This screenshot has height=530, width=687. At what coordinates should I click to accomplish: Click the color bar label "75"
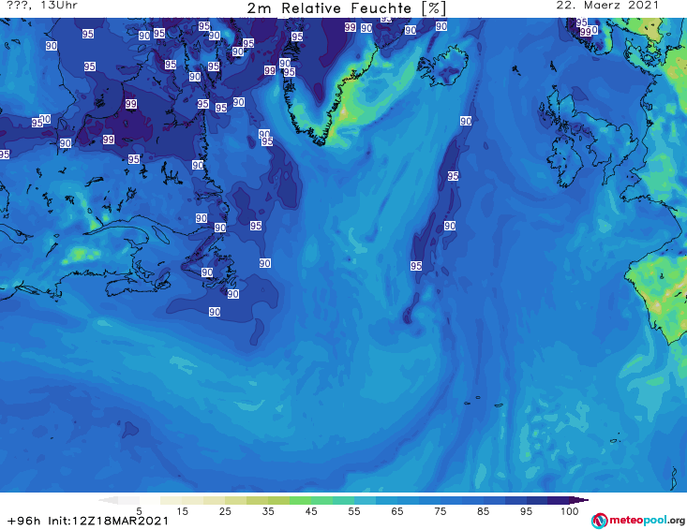click(x=441, y=511)
